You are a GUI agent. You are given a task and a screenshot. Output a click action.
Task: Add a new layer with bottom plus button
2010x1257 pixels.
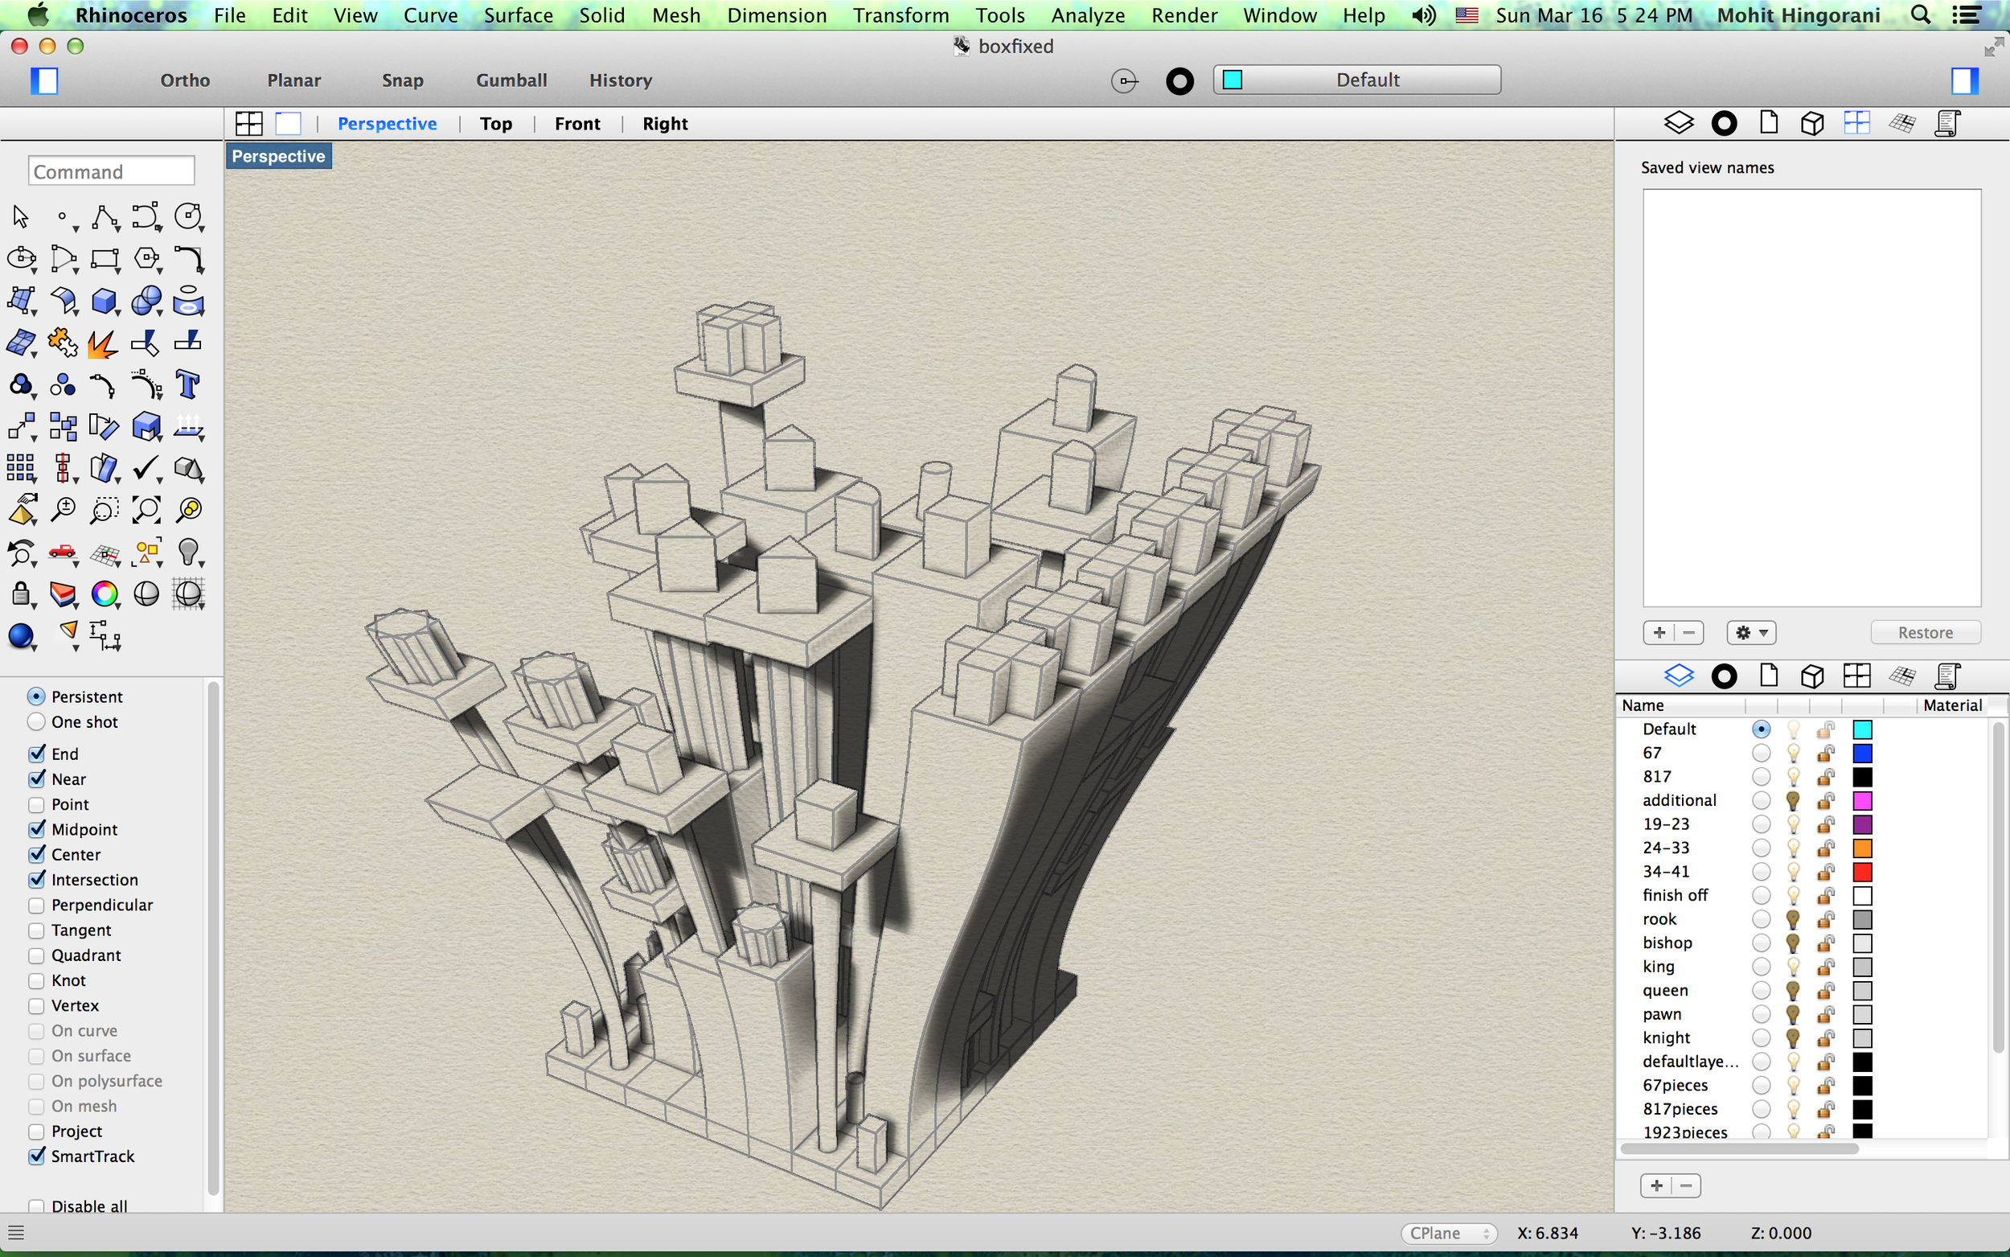pos(1656,1185)
